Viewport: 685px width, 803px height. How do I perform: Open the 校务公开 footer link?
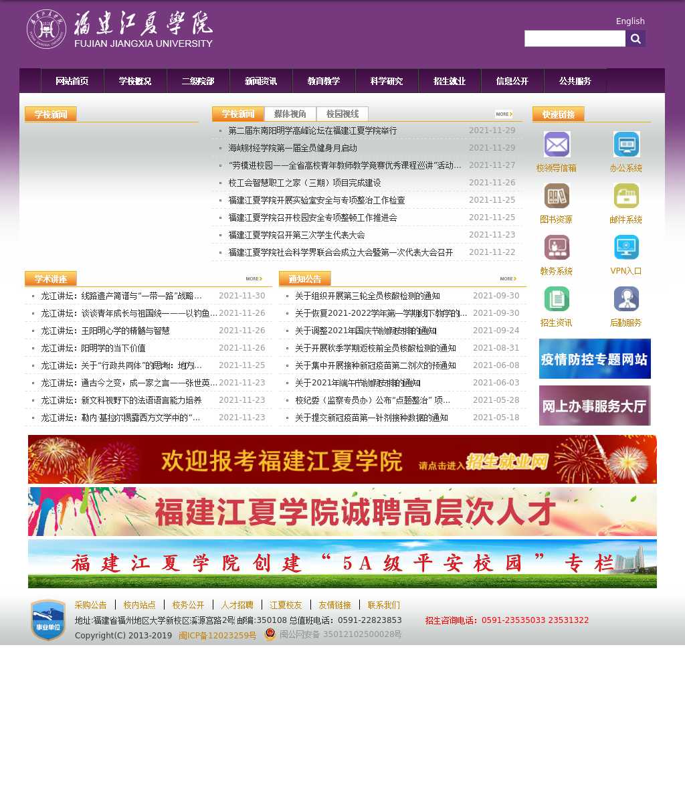(188, 605)
